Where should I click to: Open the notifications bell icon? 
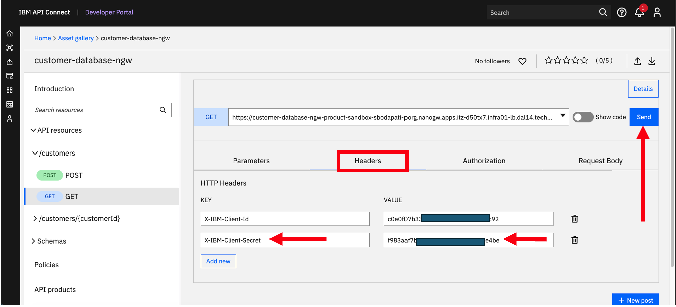pos(639,13)
